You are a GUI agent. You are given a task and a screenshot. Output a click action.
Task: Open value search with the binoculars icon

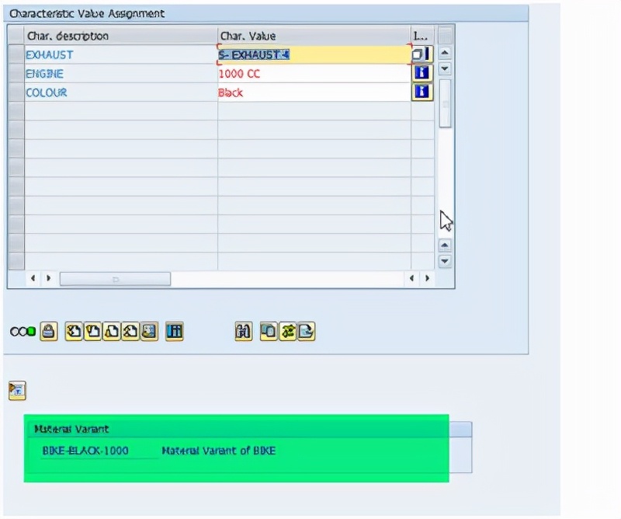point(243,331)
